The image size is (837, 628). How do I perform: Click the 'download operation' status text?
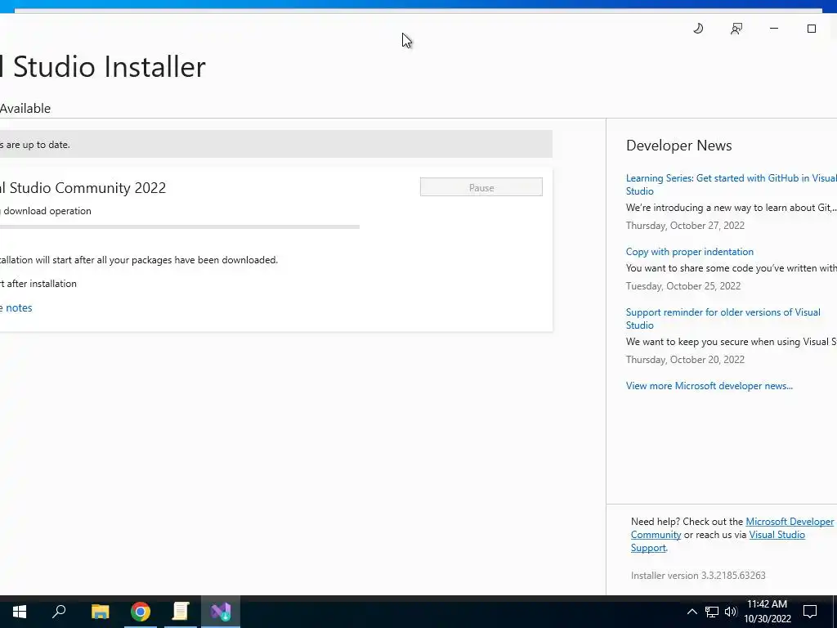coord(46,211)
